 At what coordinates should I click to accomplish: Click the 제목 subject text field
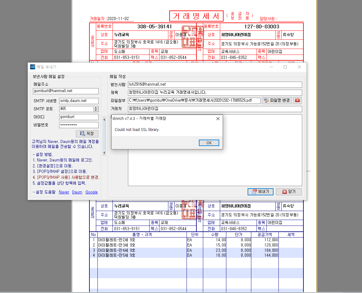pos(215,92)
